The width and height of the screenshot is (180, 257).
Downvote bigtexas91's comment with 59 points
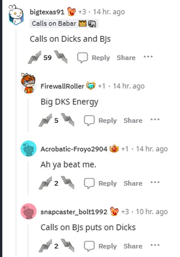tap(61, 57)
